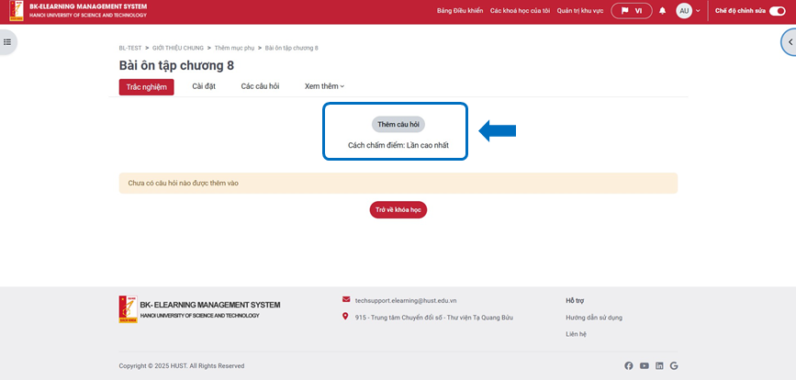Open the GIỚI THIỆU CHUNG breadcrumb
796x380 pixels.
pos(178,49)
